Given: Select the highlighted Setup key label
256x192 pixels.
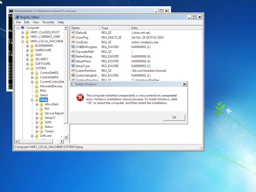Looking at the screenshot, I should 43,99.
